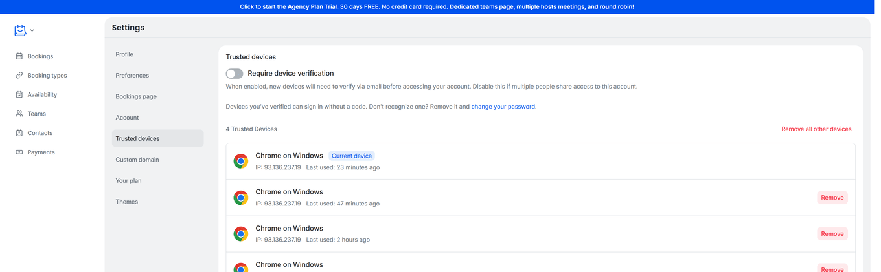Click the Trusted devices section heading
This screenshot has height=272, width=881.
coord(251,57)
